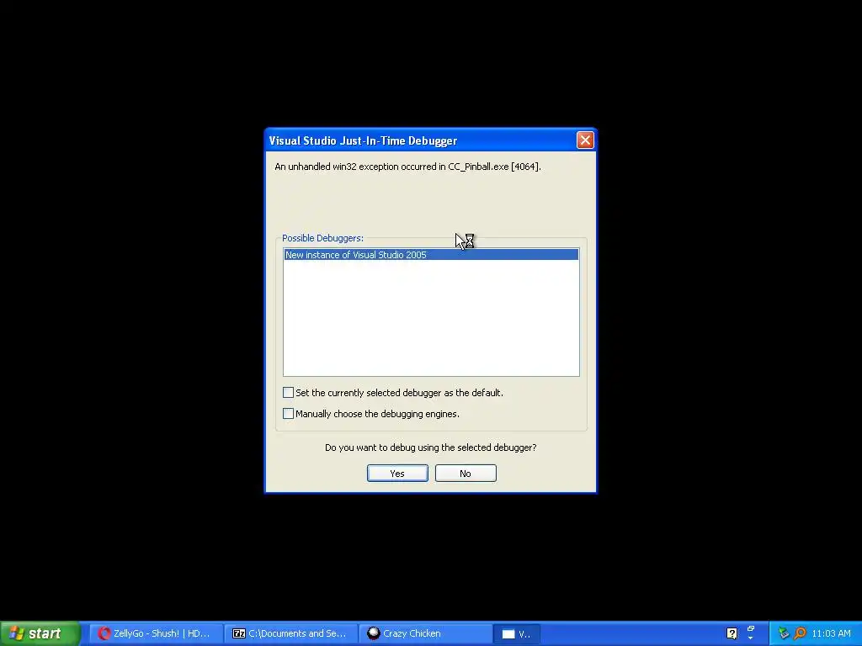Click No to decline debugging

(465, 473)
